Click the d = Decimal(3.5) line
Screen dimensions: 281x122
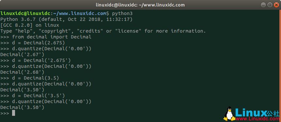click(x=29, y=78)
